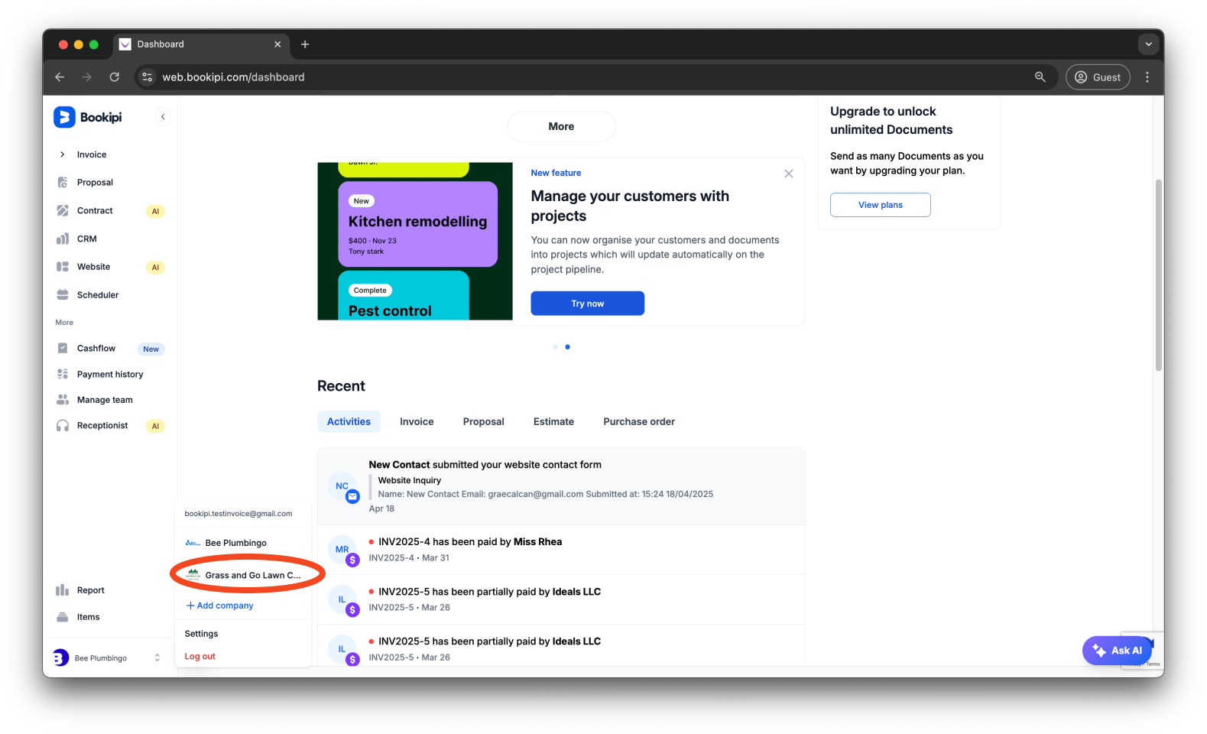
Task: Open the browser three-dot menu
Action: click(x=1147, y=77)
